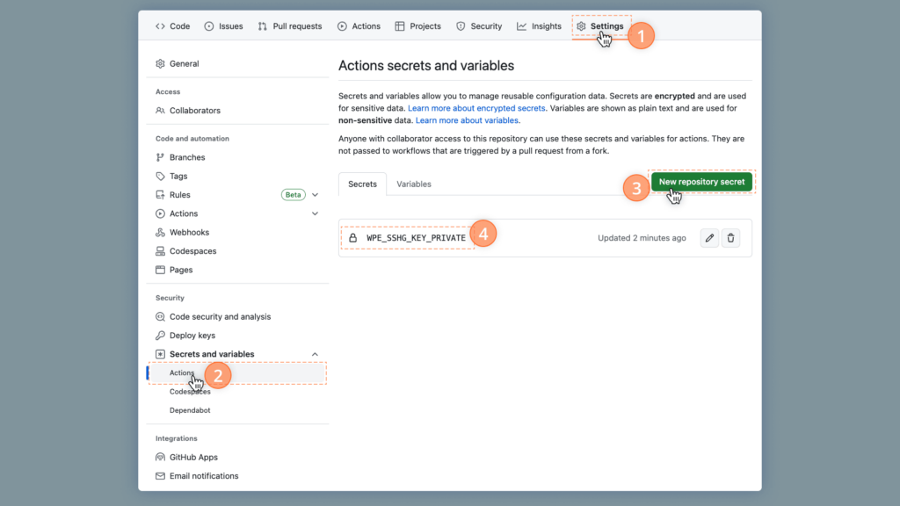Select the Webhooks icon in the sidebar
Screen dimensions: 900x506
tap(163, 232)
